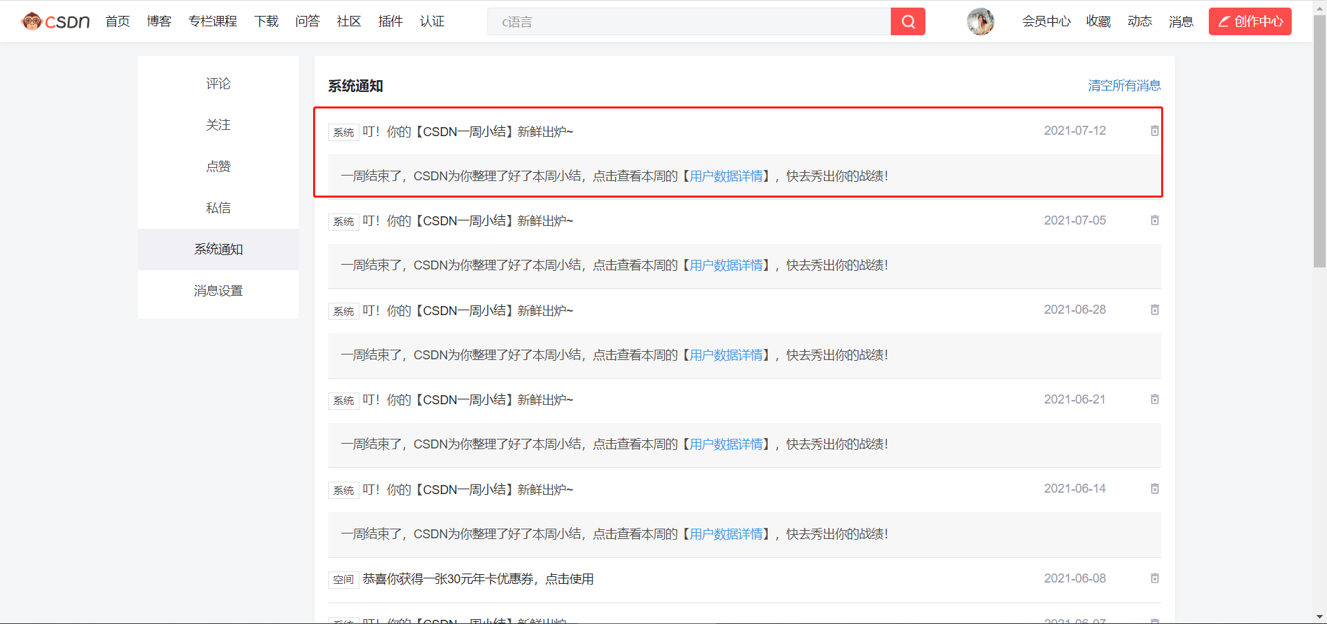Image resolution: width=1327 pixels, height=624 pixels.
Task: Click the 空间 tag on coupon notification
Action: click(343, 580)
